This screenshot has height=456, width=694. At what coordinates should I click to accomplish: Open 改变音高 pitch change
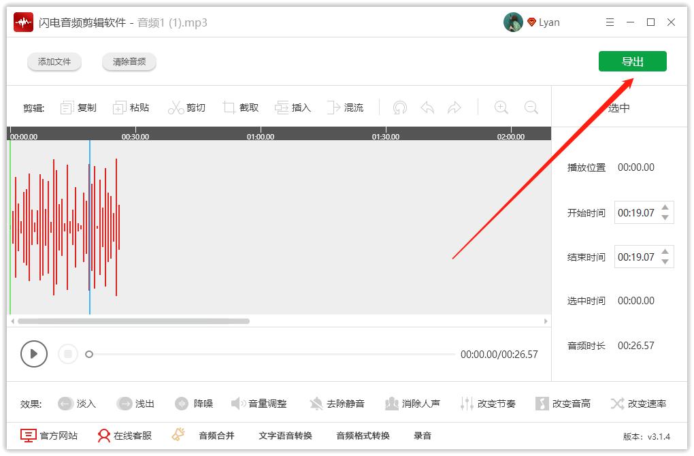click(x=563, y=404)
